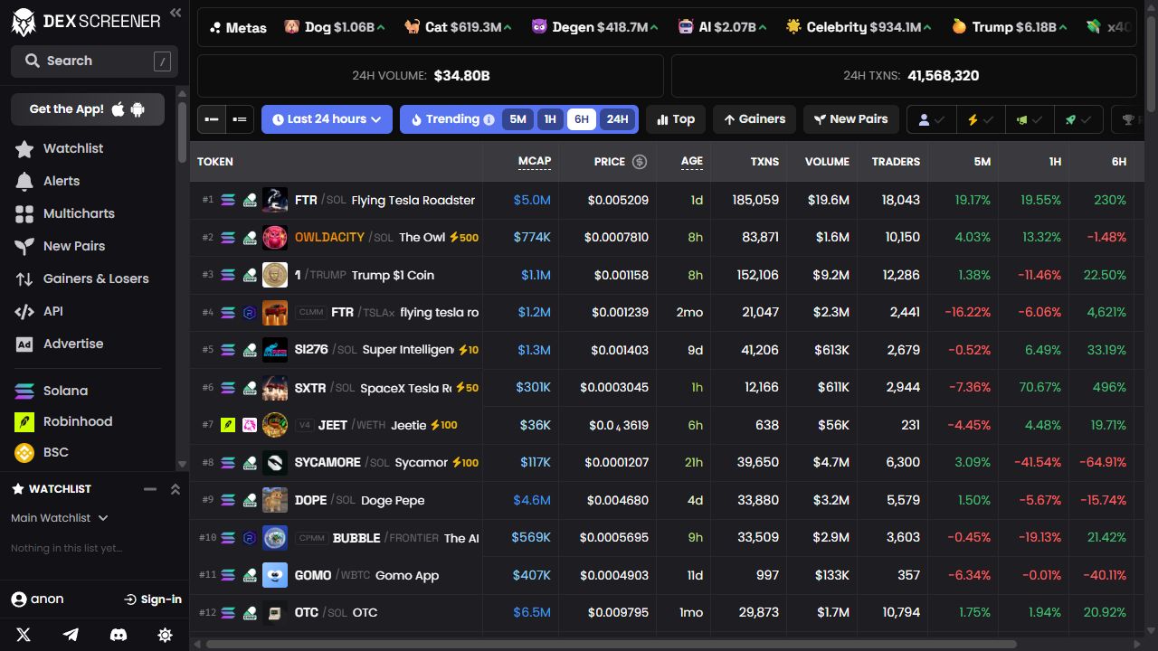This screenshot has width=1158, height=651.
Task: Click the Search input field
Action: [94, 61]
